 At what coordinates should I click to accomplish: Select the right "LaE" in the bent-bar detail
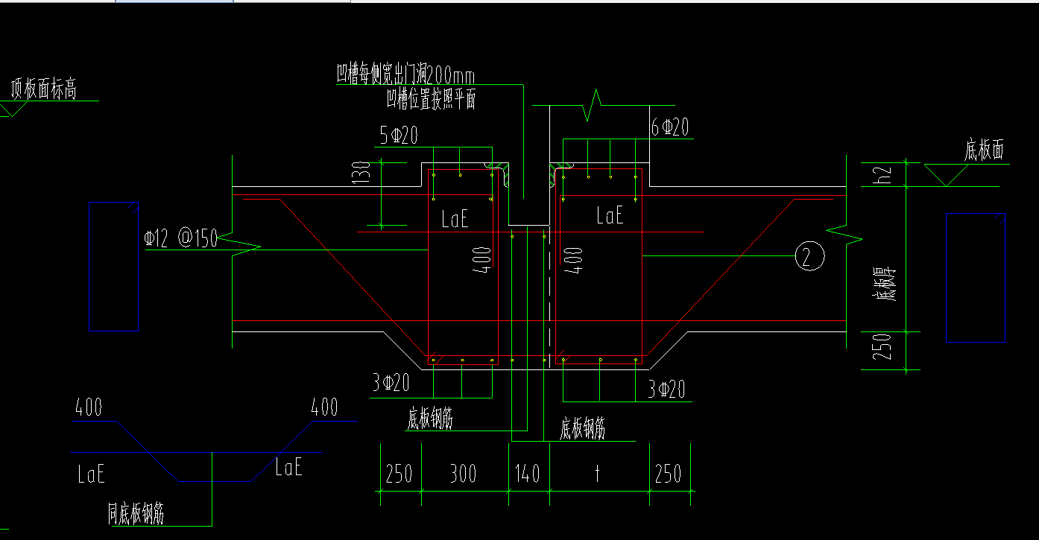288,467
